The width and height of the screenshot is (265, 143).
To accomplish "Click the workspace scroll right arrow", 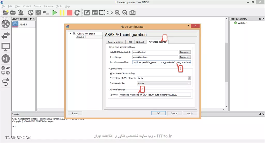I will 223,110.
